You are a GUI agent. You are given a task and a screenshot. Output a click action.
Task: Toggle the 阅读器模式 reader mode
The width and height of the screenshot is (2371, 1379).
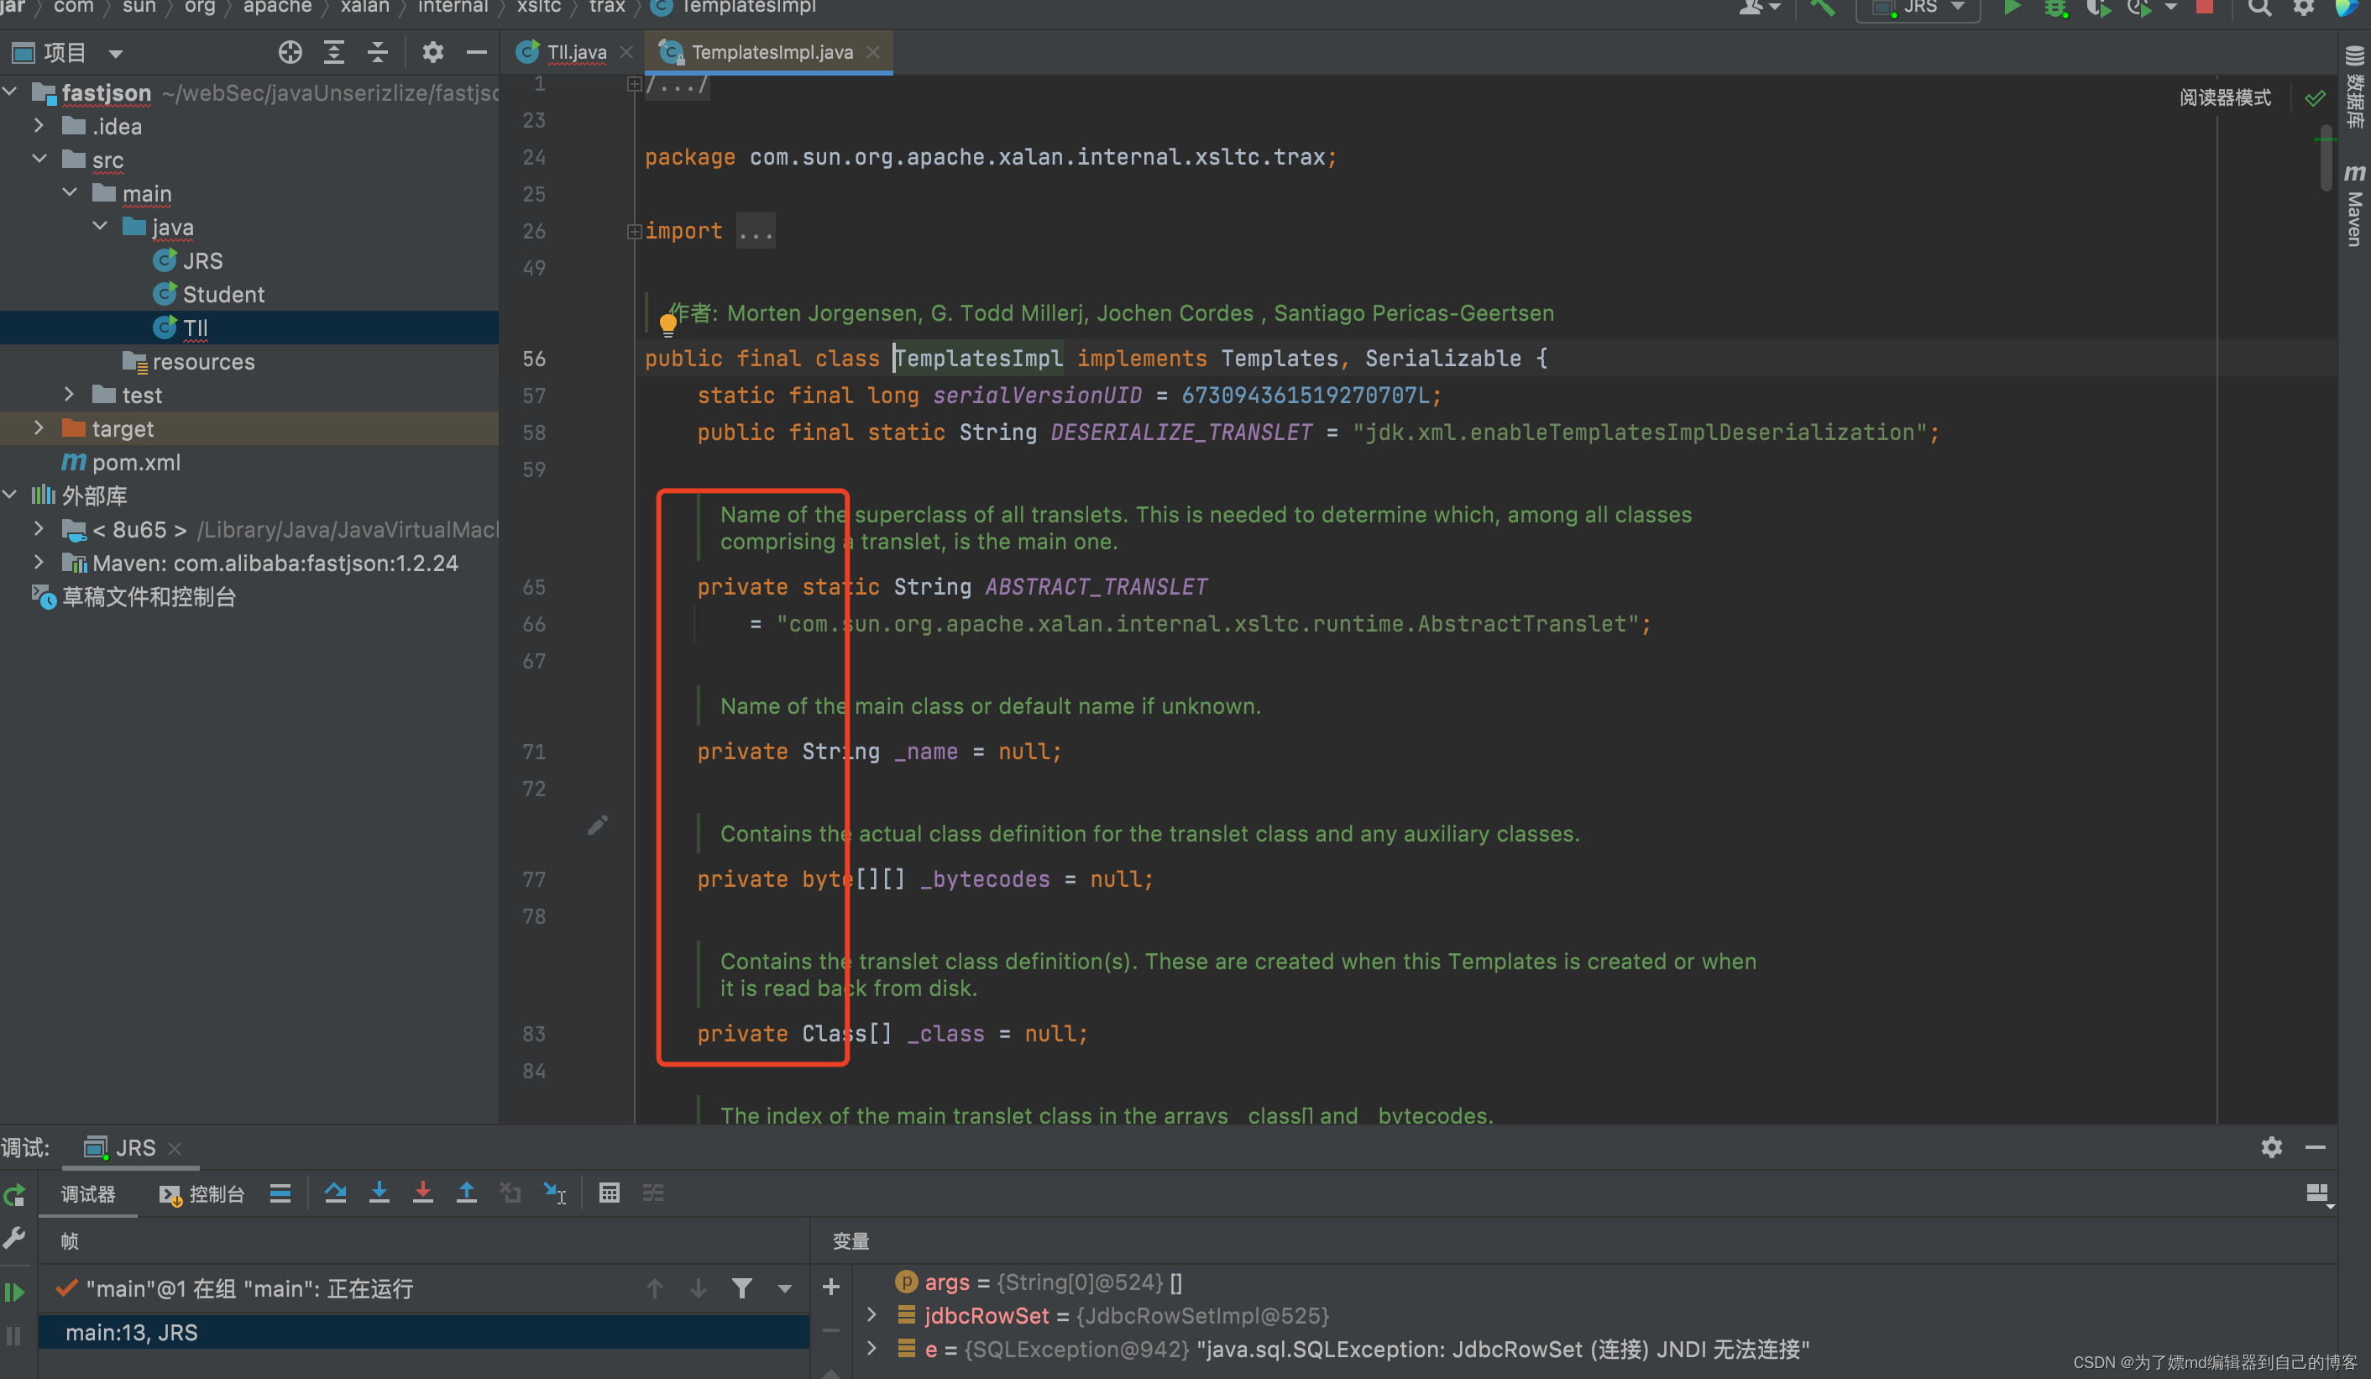[x=2224, y=98]
